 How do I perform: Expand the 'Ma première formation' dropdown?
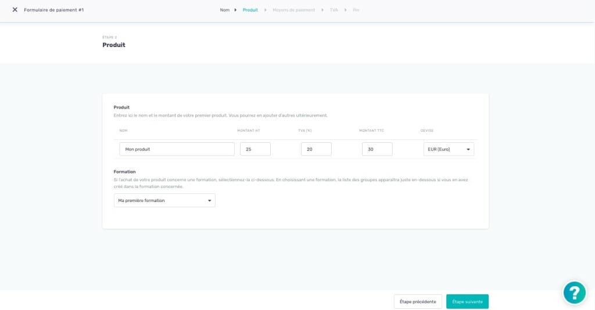pyautogui.click(x=164, y=200)
